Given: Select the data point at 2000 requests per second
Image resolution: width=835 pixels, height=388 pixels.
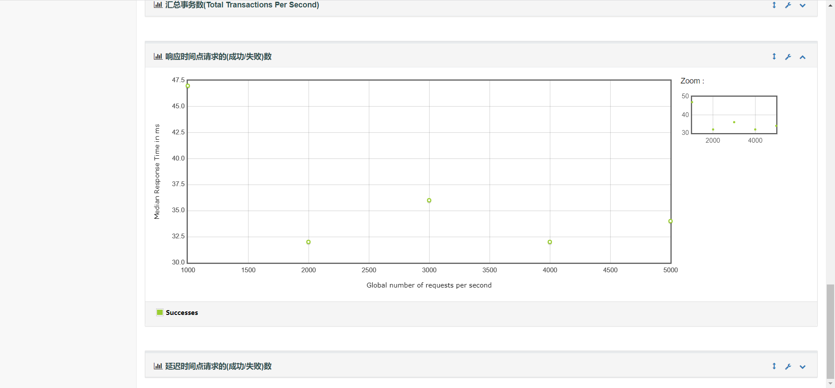Looking at the screenshot, I should click(x=308, y=242).
